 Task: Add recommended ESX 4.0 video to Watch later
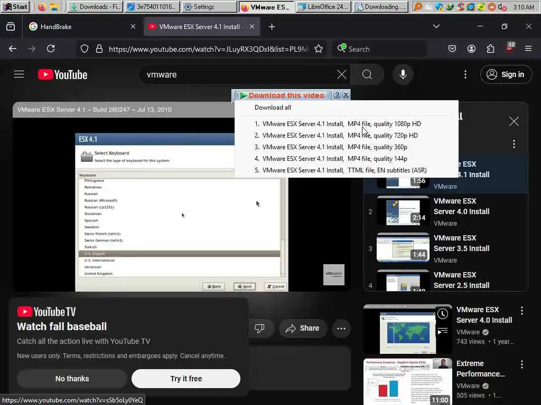click(443, 314)
